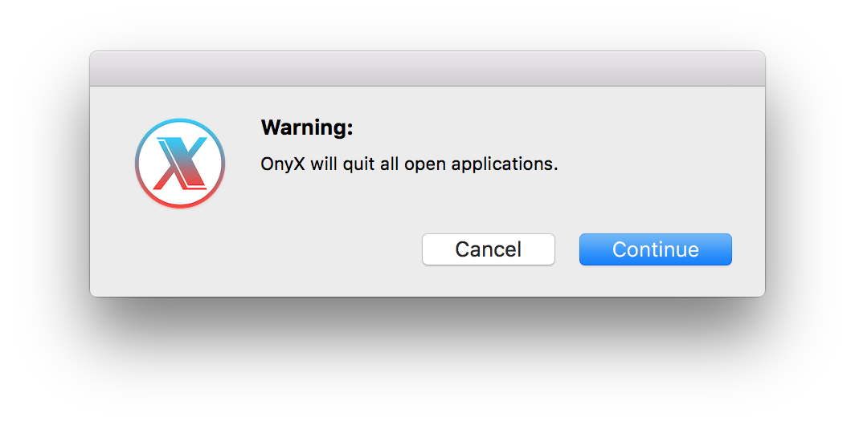Click the quit all open applications message
The width and height of the screenshot is (855, 425).
pos(410,164)
